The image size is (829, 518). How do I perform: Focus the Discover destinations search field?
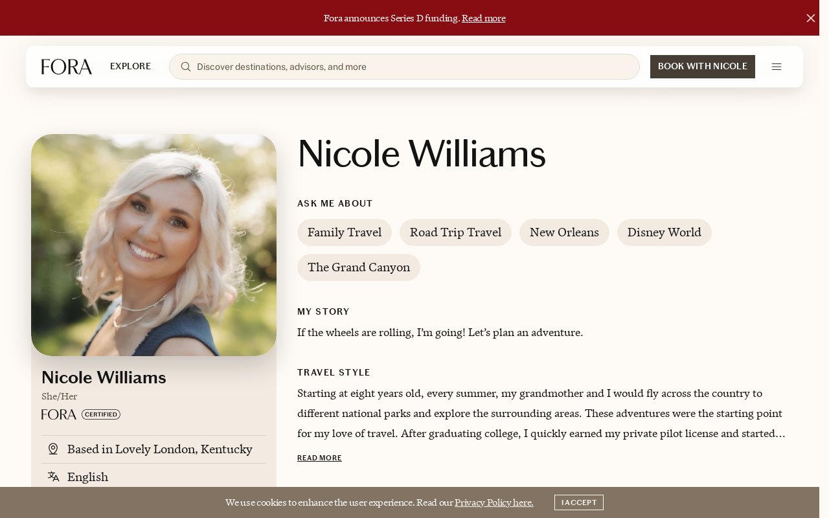(404, 67)
